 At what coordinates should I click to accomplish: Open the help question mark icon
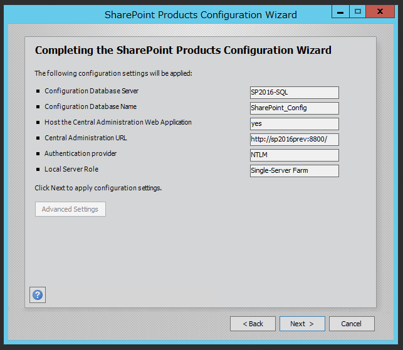pyautogui.click(x=38, y=295)
